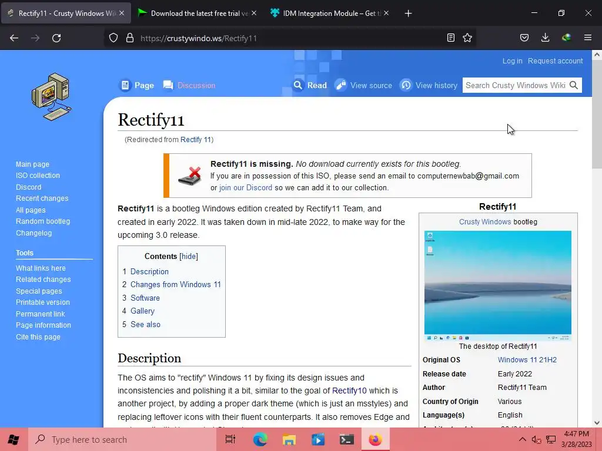Toggle reader view icon in address bar
Image resolution: width=602 pixels, height=451 pixels.
[x=451, y=38]
